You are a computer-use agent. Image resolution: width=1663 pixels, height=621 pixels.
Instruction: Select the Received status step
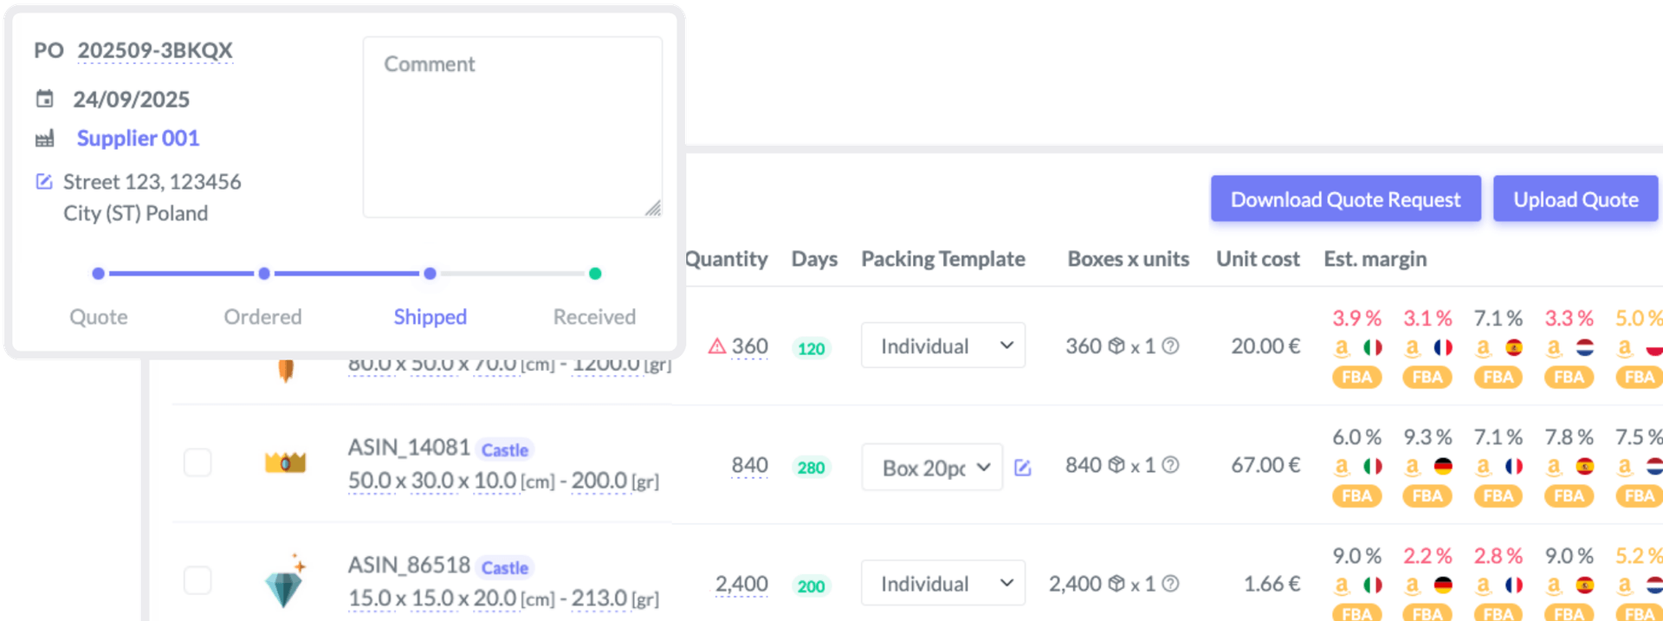(595, 317)
